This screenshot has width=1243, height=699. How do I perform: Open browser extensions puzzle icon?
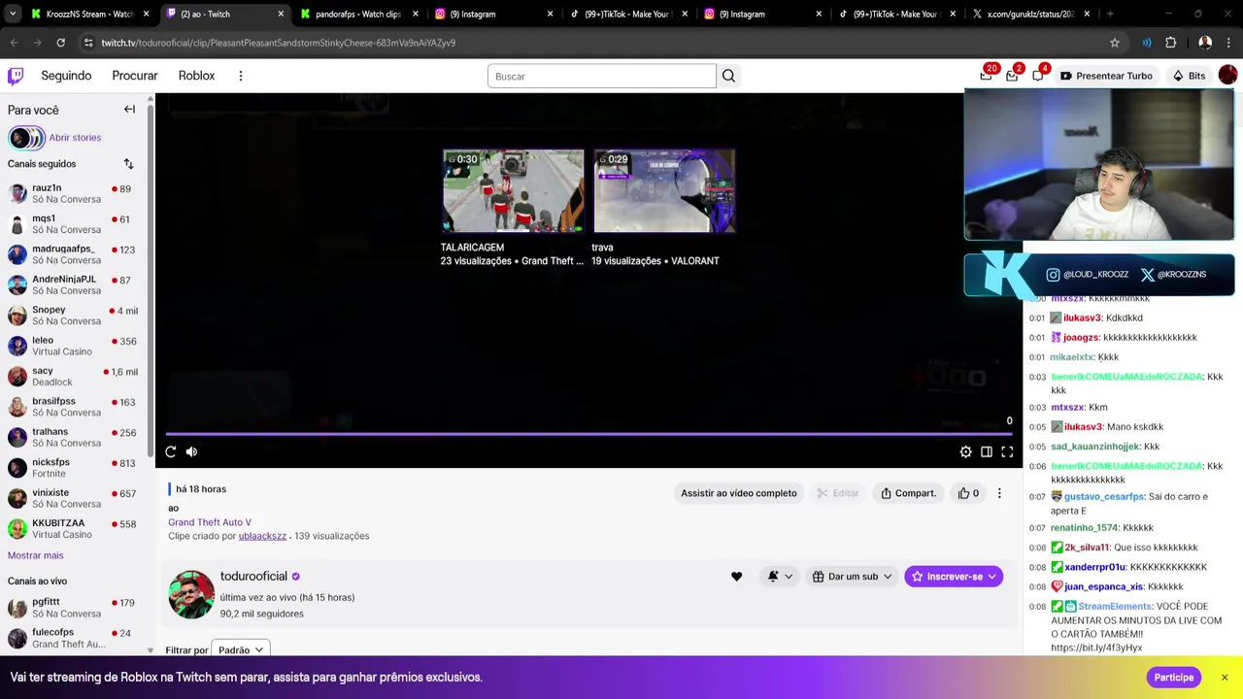1170,43
